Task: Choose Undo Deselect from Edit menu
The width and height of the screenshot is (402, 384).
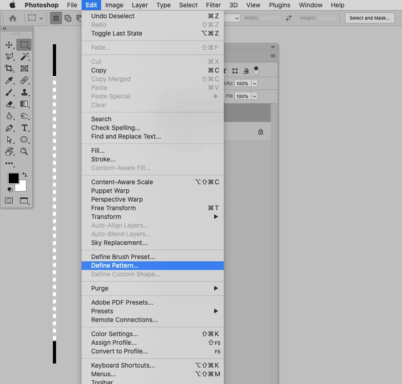Action: coord(153,16)
